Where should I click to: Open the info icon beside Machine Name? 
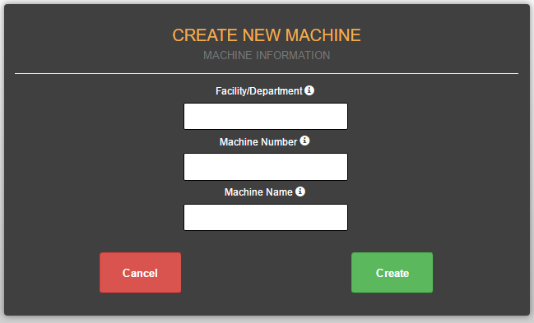[x=300, y=191]
